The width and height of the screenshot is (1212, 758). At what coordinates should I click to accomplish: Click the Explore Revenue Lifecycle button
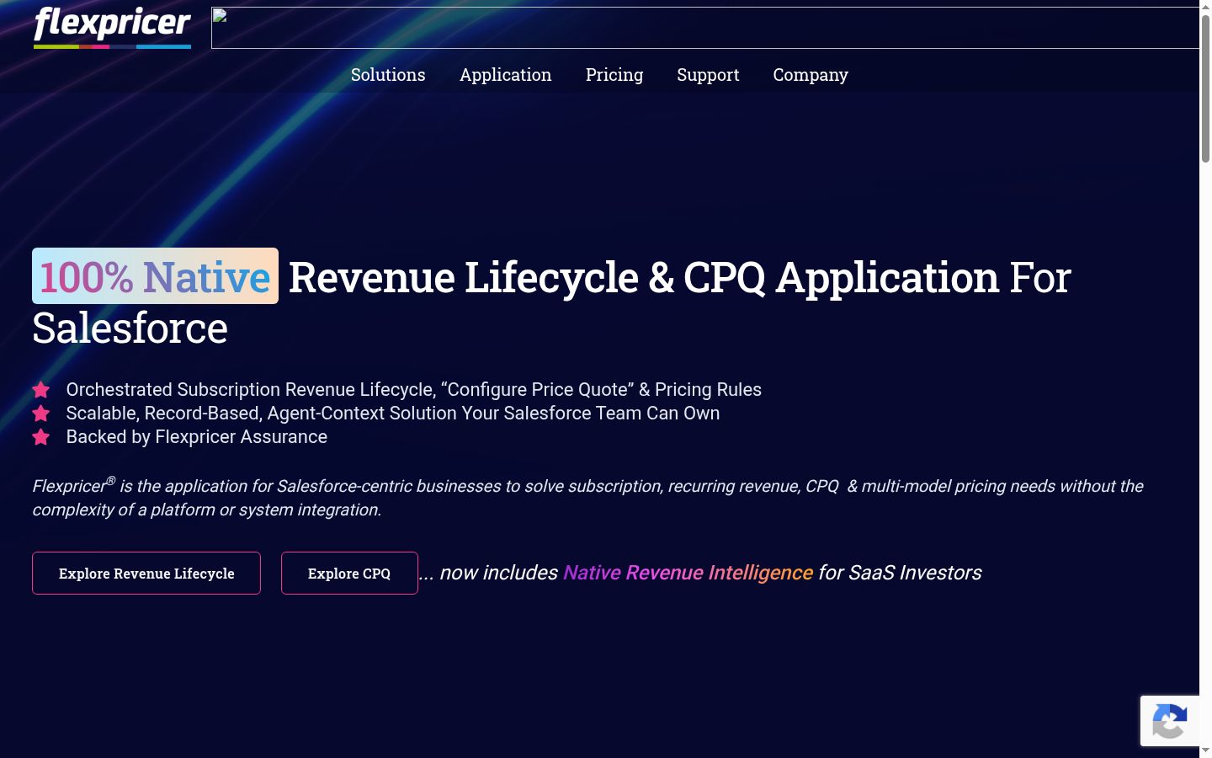point(146,573)
